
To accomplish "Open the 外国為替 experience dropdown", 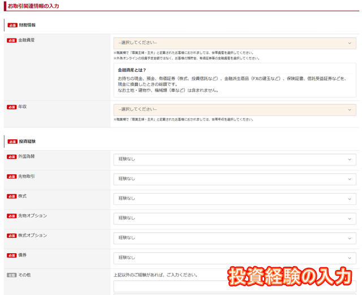I will click(235, 160).
